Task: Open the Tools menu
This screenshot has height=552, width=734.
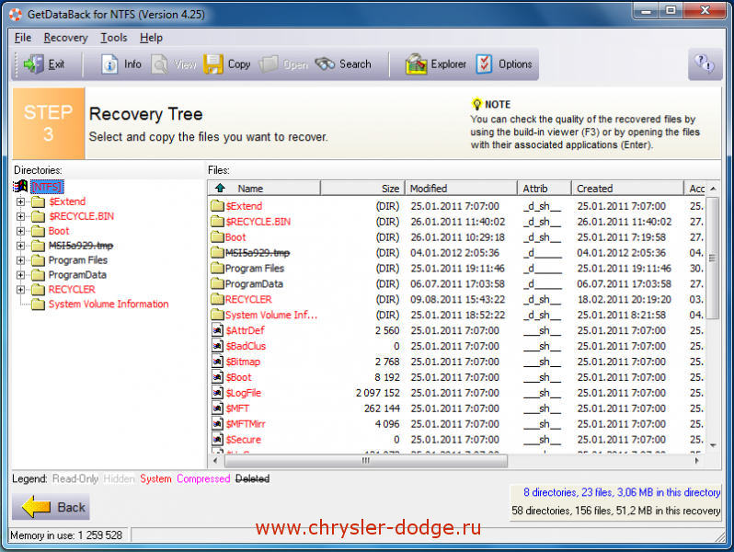Action: pyautogui.click(x=114, y=38)
